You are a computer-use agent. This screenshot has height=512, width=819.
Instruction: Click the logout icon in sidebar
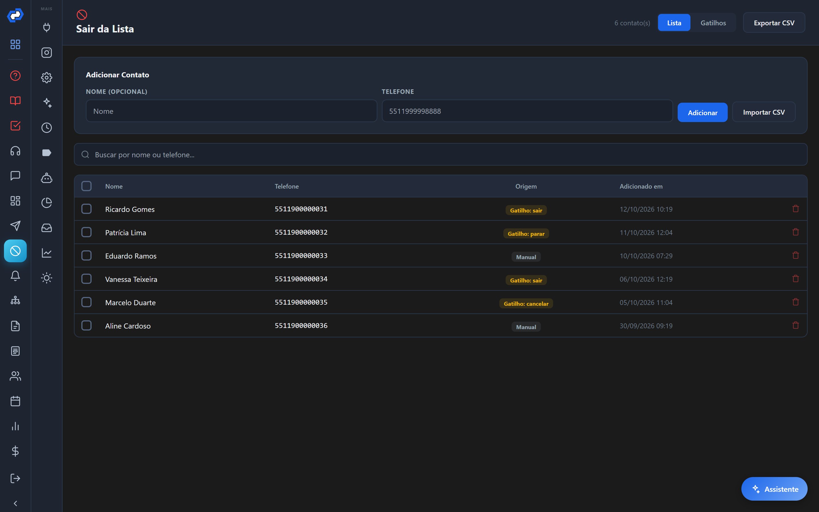15,478
